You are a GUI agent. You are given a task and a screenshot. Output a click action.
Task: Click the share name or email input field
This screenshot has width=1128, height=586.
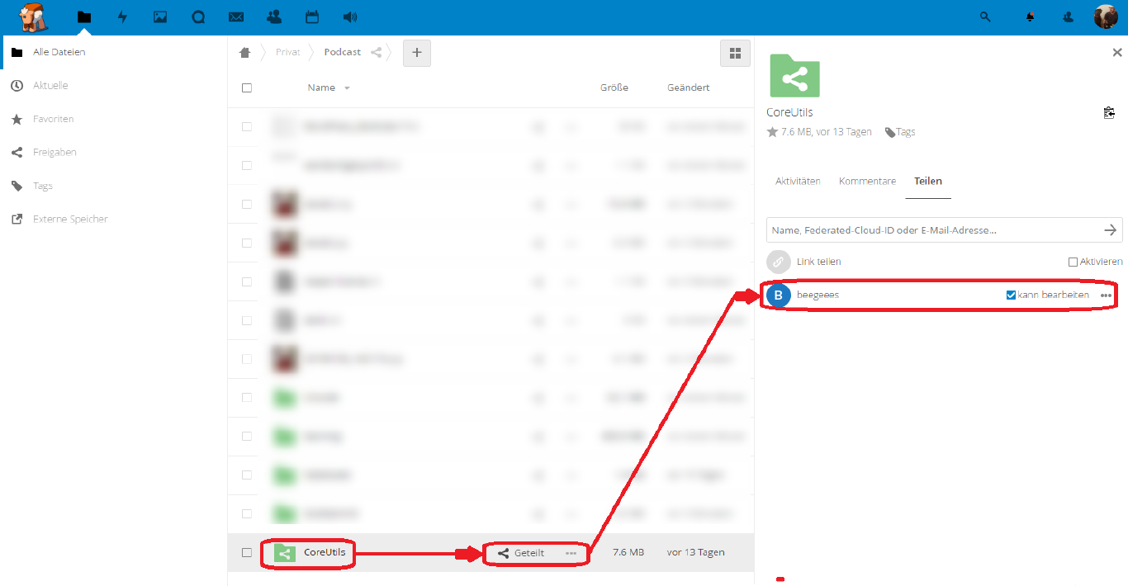(x=933, y=230)
